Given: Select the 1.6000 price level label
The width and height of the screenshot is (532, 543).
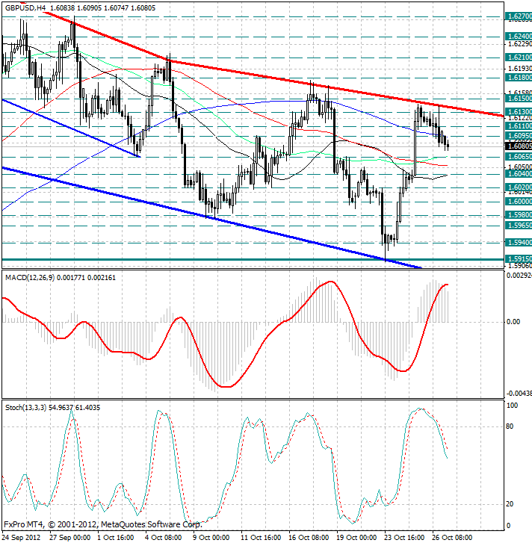Looking at the screenshot, I should 519,202.
